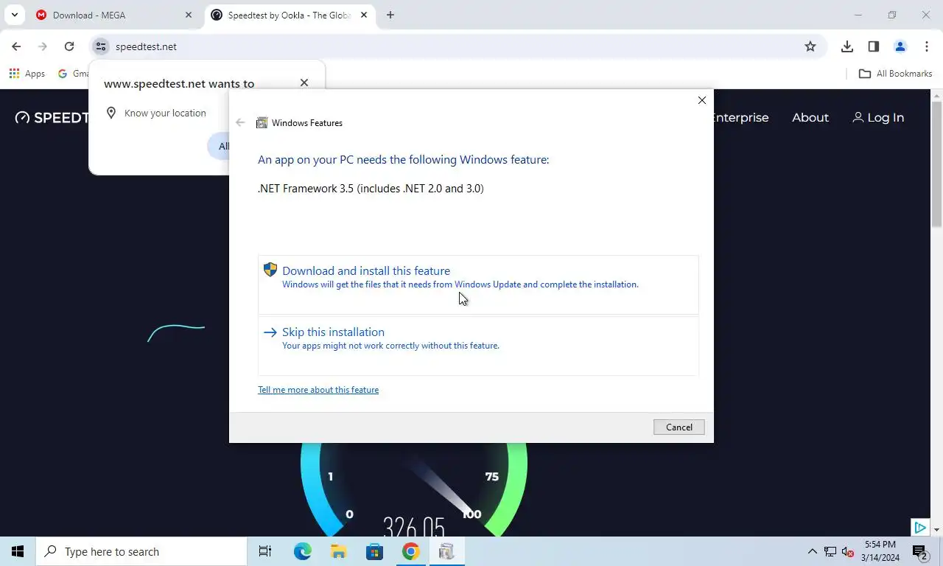943x566 pixels.
Task: Click the scrollbar down arrow
Action: 937,530
